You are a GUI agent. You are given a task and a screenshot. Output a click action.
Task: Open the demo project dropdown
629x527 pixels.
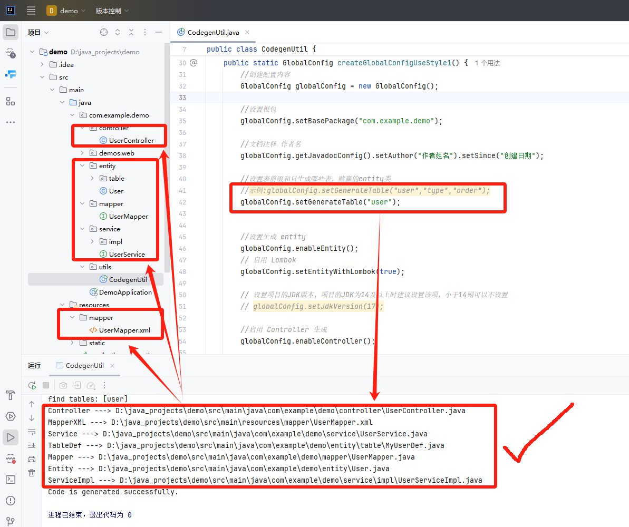coord(66,11)
